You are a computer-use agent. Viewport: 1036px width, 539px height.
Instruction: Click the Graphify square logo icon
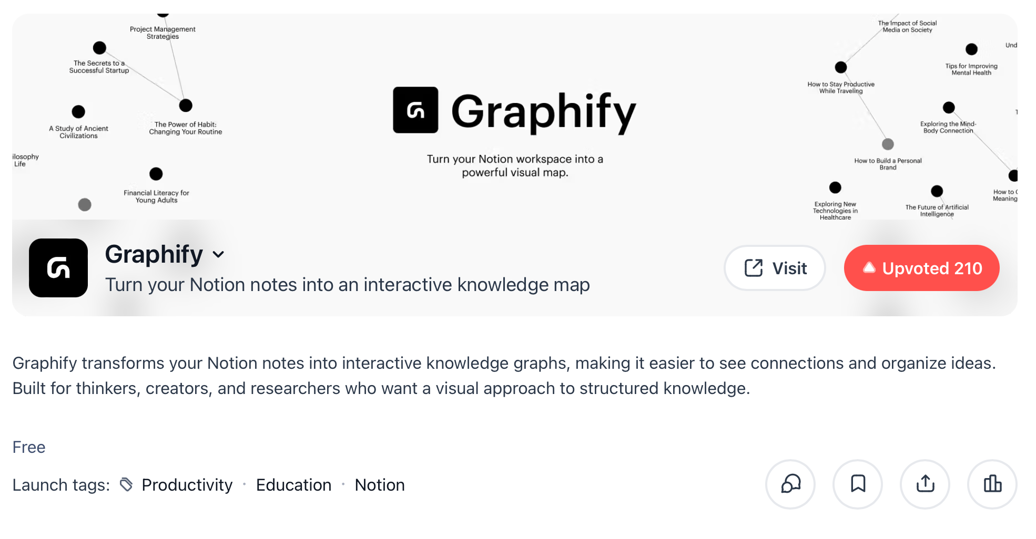[x=58, y=268]
